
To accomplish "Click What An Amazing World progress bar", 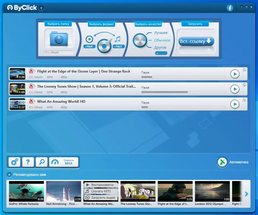I will [x=183, y=107].
